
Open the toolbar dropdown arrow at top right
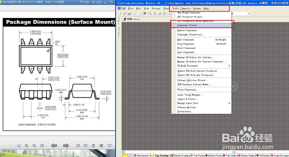(248, 14)
